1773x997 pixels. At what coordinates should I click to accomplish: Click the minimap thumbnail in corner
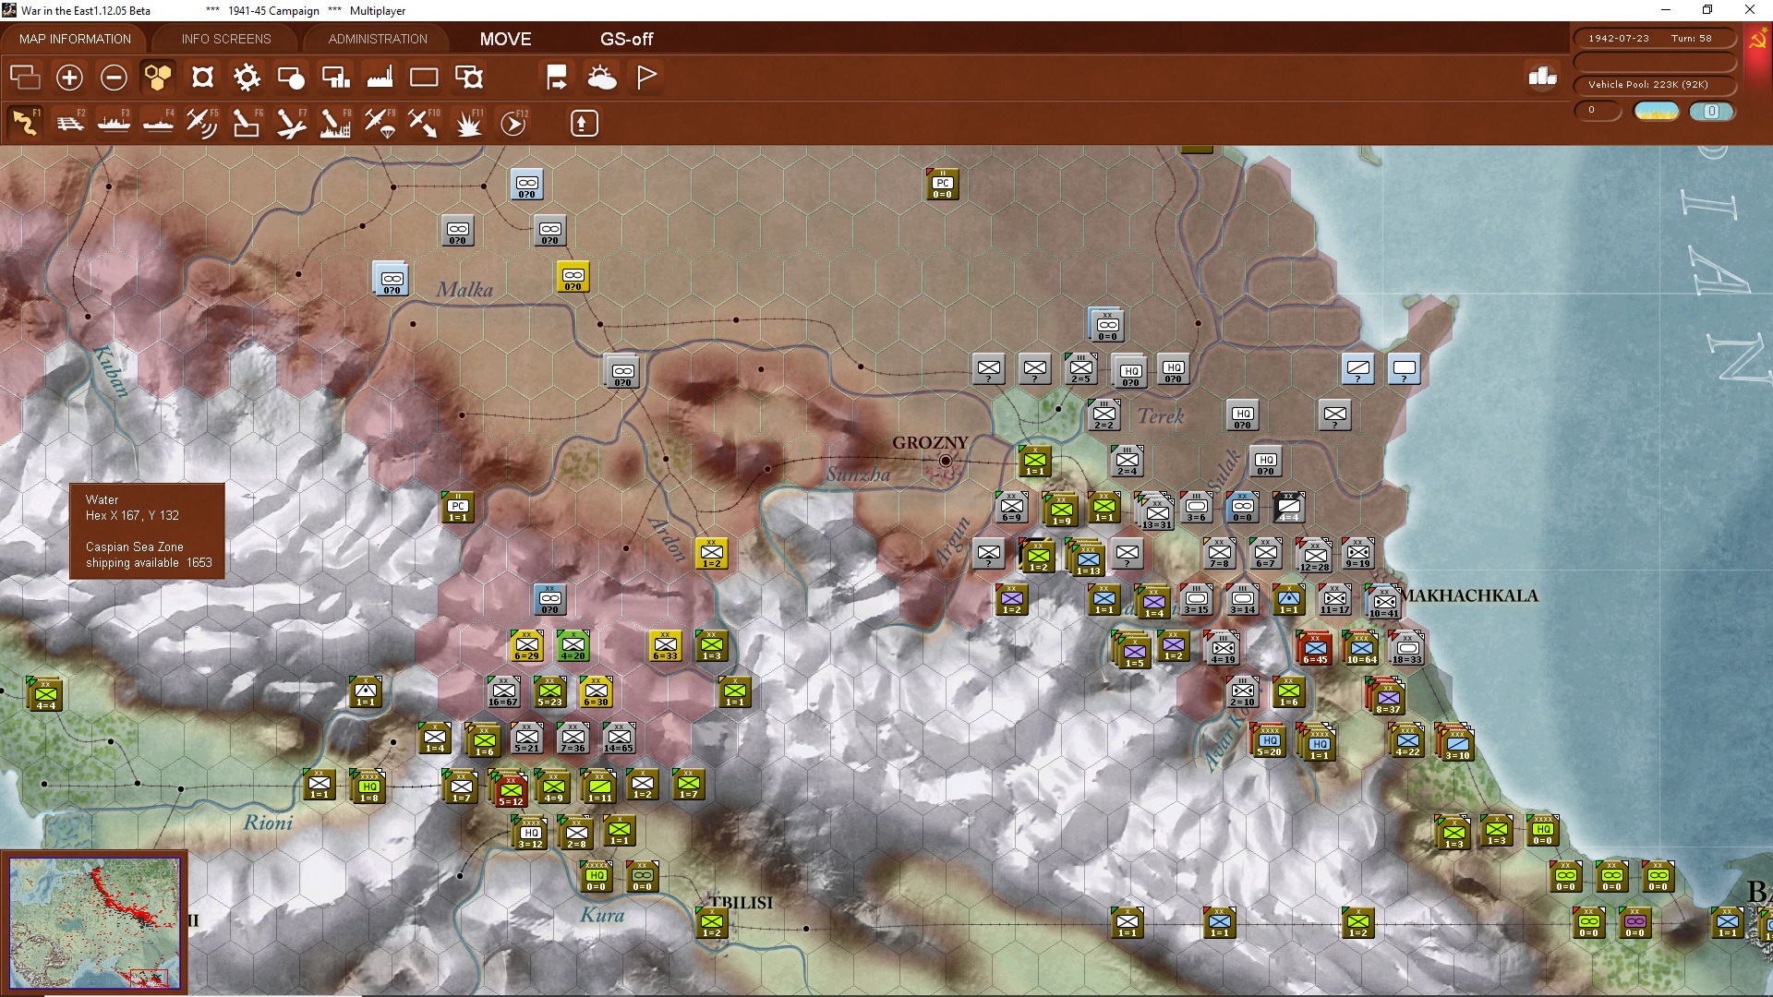pos(94,922)
